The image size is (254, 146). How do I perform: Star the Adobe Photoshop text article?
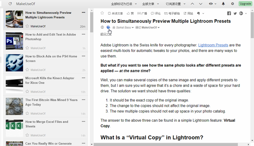coord(27,48)
